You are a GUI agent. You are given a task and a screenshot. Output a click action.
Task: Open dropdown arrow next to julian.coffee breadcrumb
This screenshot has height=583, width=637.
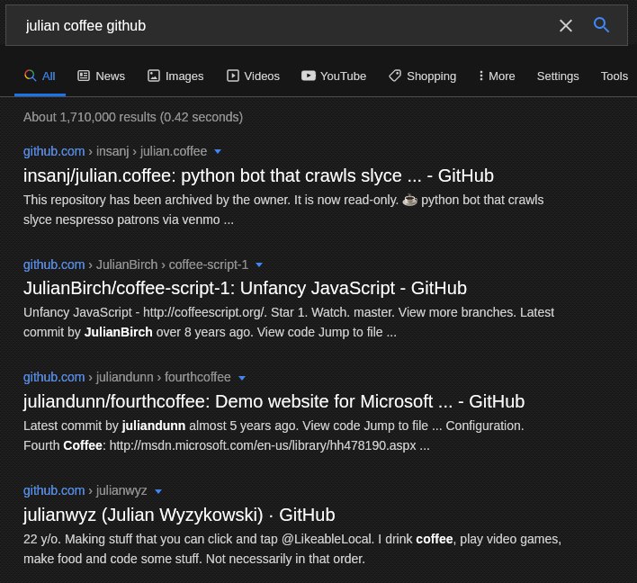(218, 151)
